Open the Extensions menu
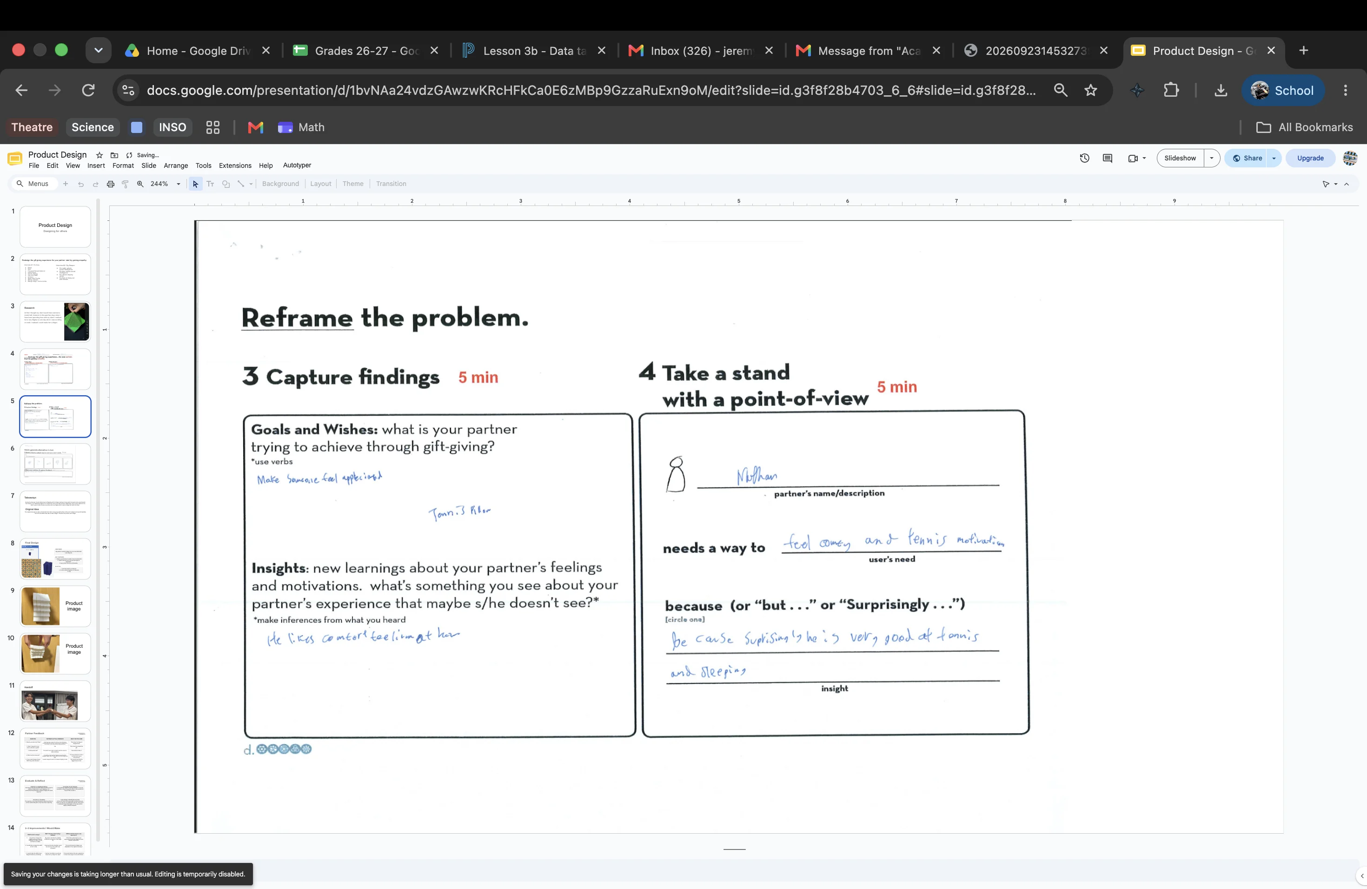Viewport: 1367px width, 889px height. point(235,166)
